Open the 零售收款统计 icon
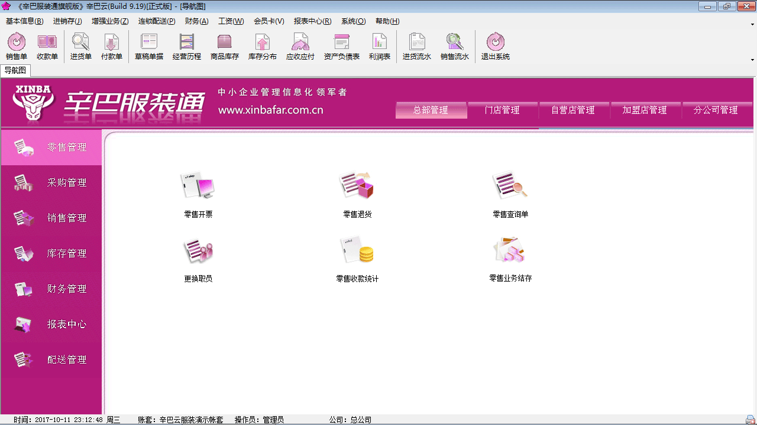 tap(357, 260)
